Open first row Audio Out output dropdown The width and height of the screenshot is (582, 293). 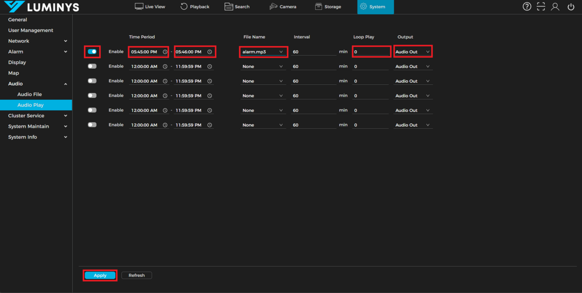point(413,52)
